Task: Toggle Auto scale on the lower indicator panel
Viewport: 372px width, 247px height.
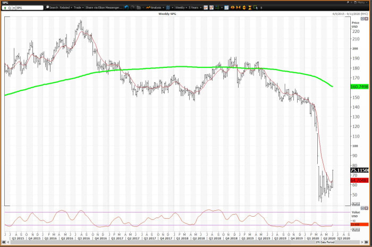Action: click(x=356, y=229)
